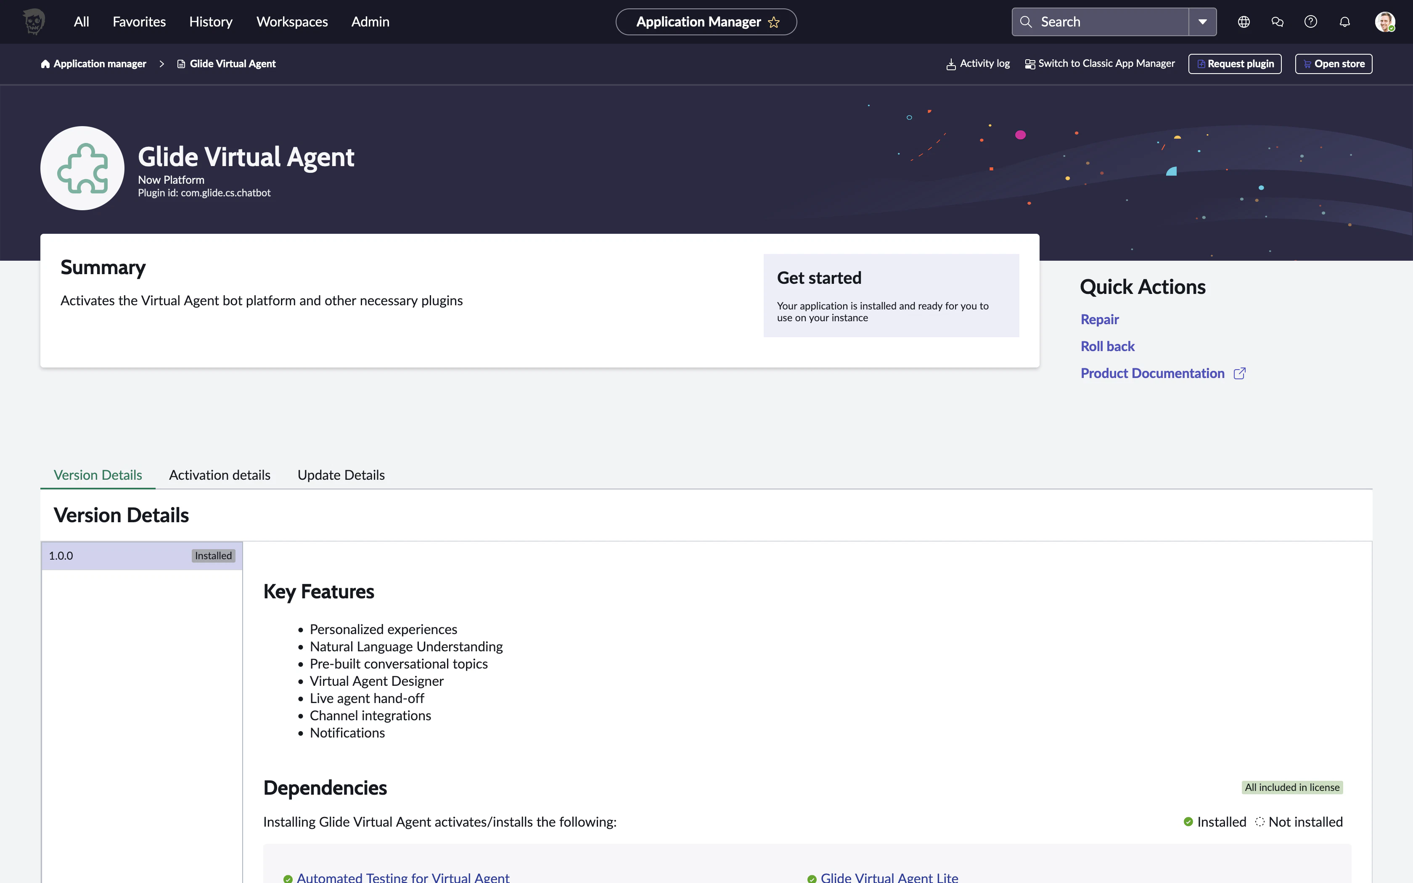The height and width of the screenshot is (883, 1413).
Task: Click the Notifications feature item
Action: click(x=347, y=732)
